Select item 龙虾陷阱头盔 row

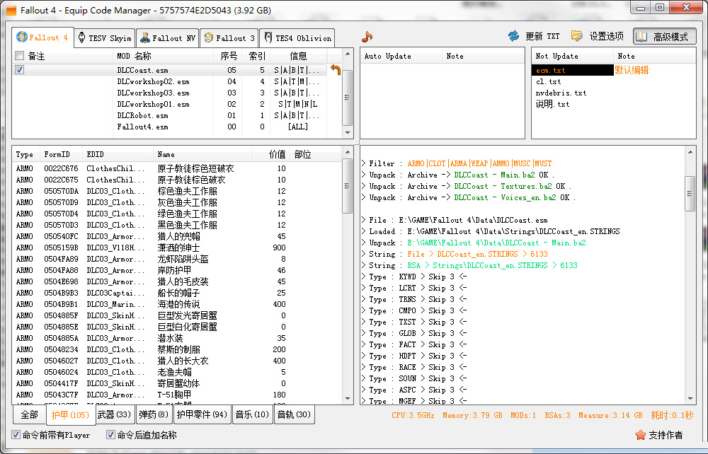177,259
